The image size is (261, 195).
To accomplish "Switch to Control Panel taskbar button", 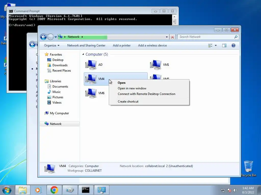I will 101,190.
